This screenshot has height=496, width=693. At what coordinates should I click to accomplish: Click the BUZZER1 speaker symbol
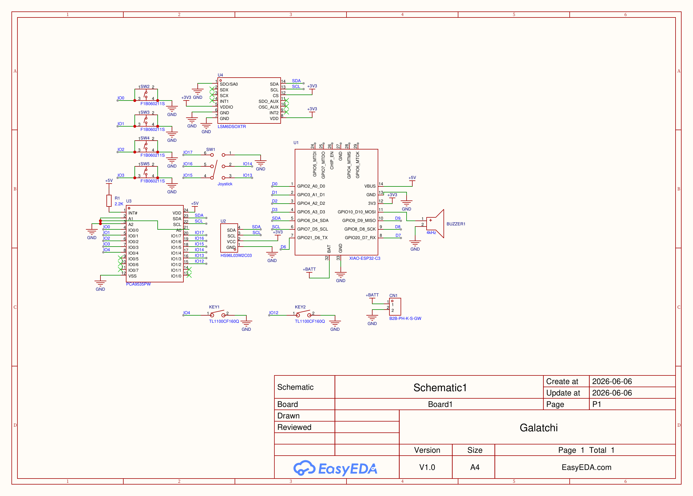[x=435, y=224]
